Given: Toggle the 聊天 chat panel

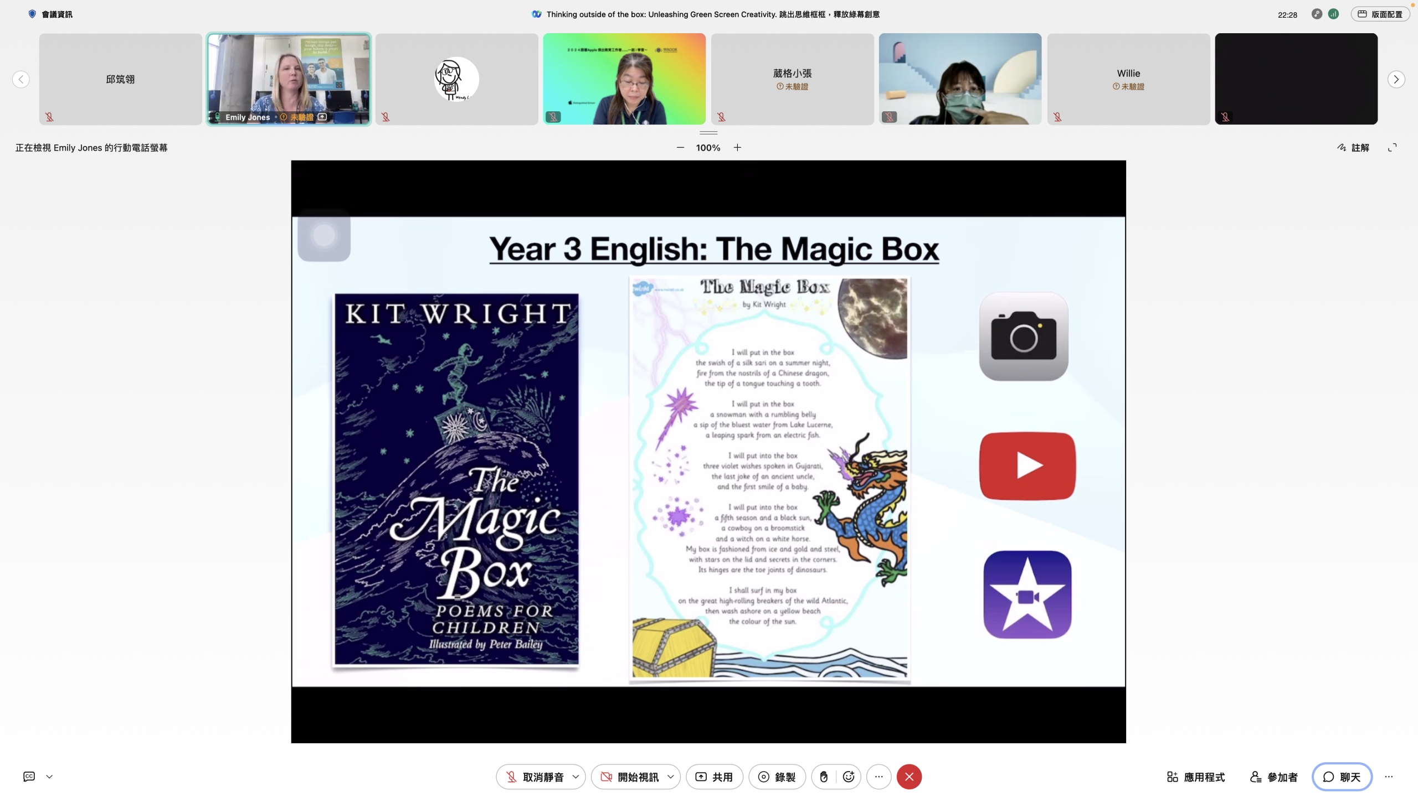Looking at the screenshot, I should click(1342, 777).
